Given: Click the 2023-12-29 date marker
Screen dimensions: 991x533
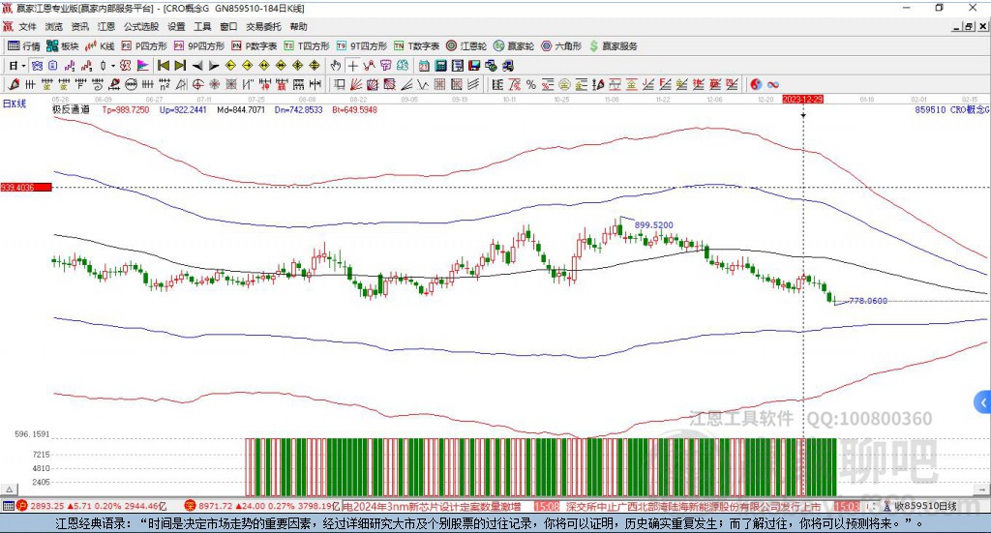Looking at the screenshot, I should point(802,99).
